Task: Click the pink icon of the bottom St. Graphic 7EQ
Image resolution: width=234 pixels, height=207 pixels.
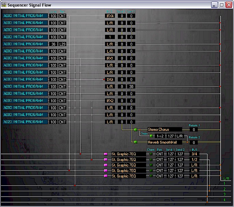Action: (x=106, y=176)
